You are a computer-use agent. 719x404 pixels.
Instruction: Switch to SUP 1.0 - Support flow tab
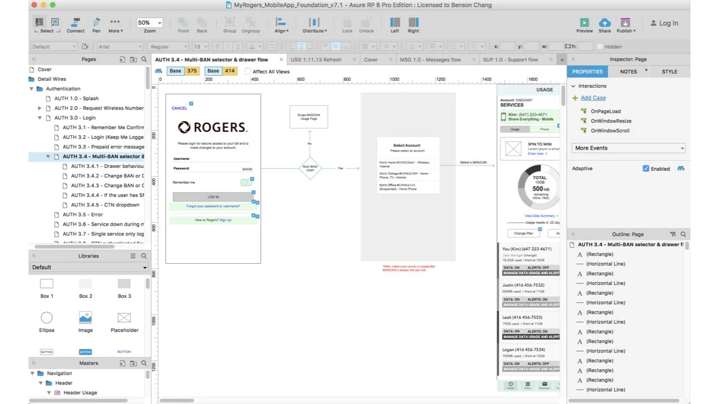tap(510, 59)
